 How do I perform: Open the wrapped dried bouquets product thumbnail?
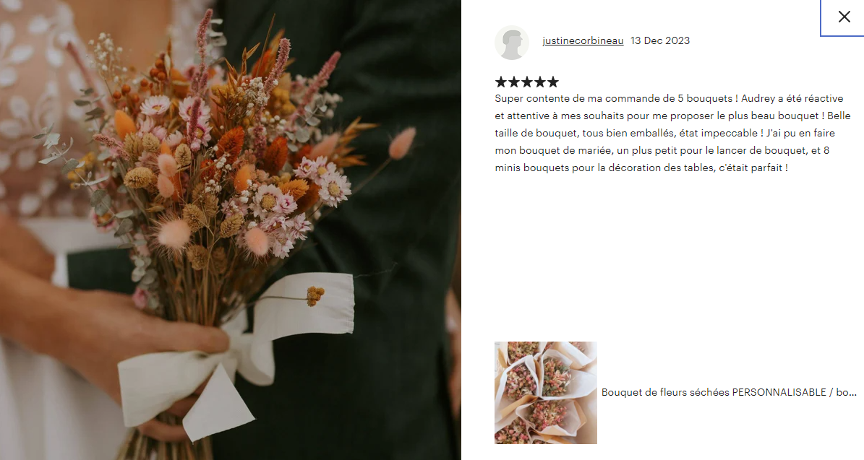[545, 392]
